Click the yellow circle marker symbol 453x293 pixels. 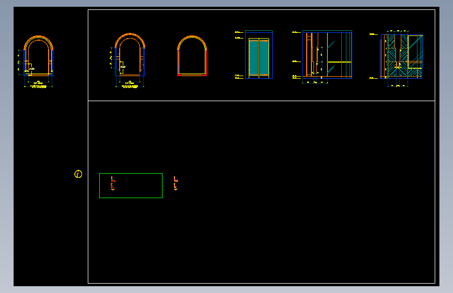click(x=78, y=174)
